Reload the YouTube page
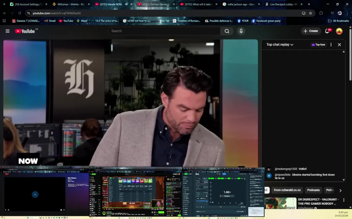This screenshot has height=219, width=352. 19,13
